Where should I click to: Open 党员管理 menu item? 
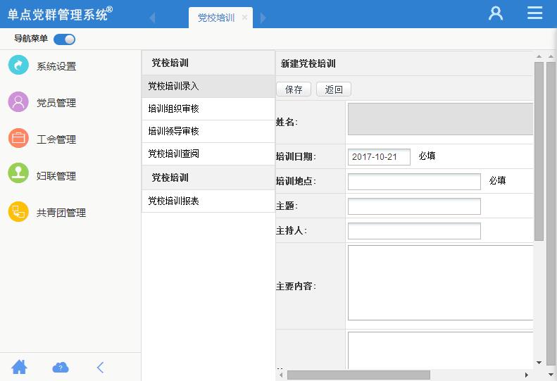point(56,103)
